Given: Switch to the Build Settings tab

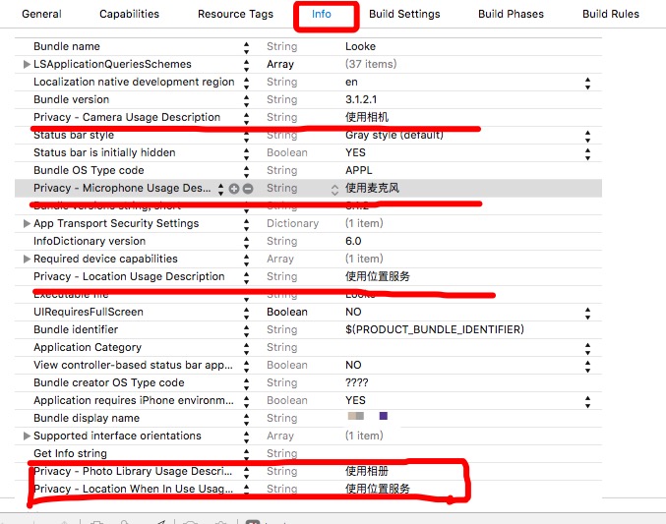Looking at the screenshot, I should pos(404,14).
